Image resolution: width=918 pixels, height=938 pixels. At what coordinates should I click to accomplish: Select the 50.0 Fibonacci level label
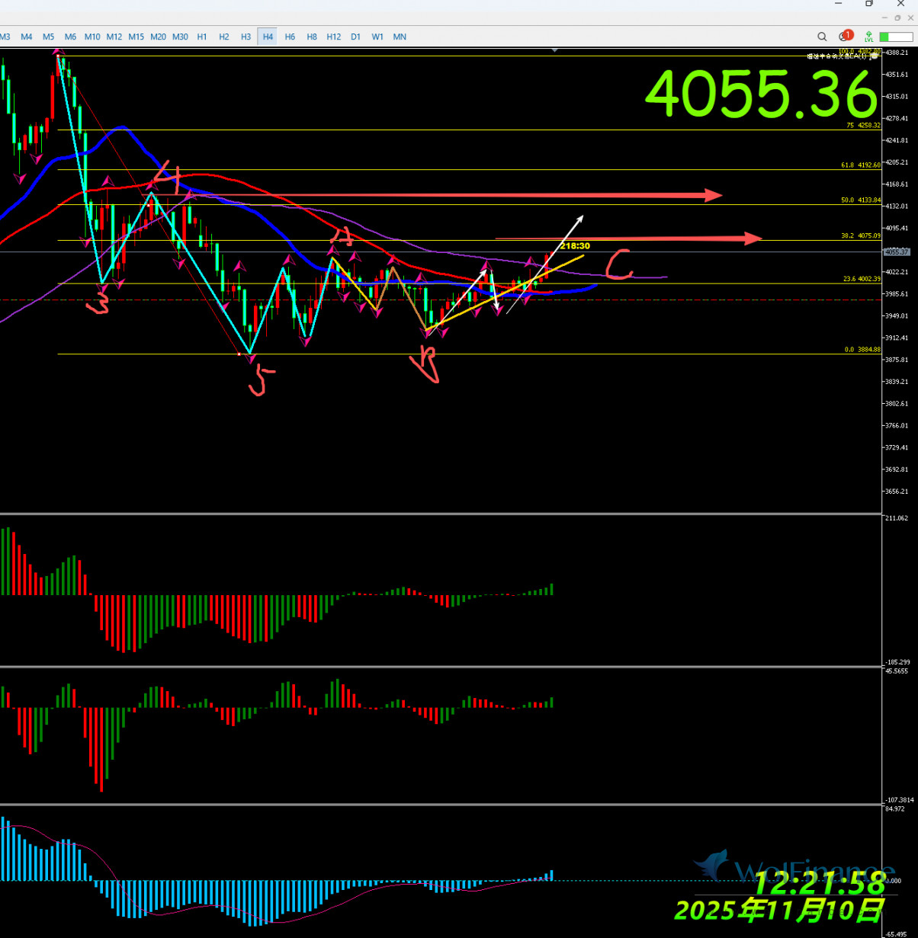coord(860,200)
